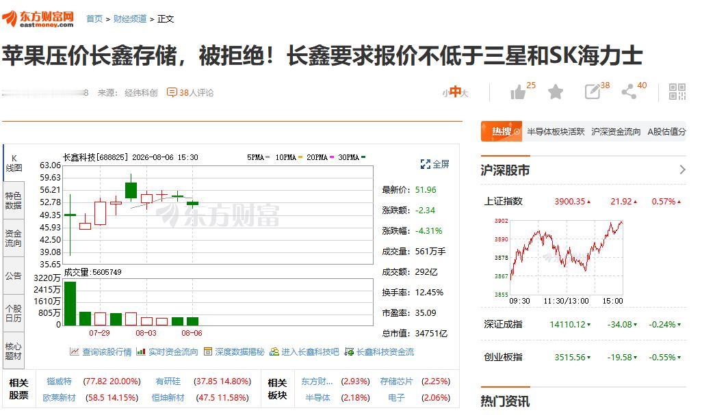
Task: Click the 热搜 hot search badge
Action: pos(502,132)
